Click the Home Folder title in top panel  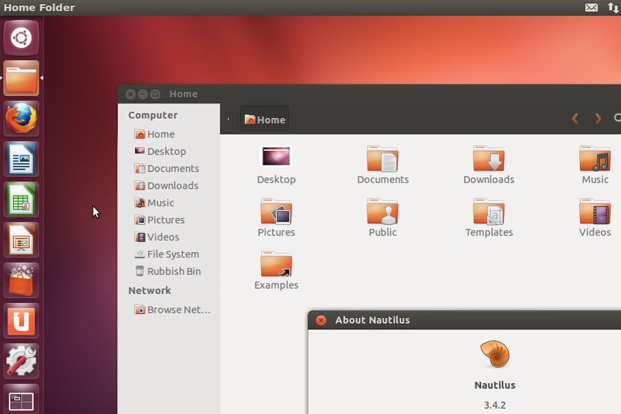click(x=39, y=8)
